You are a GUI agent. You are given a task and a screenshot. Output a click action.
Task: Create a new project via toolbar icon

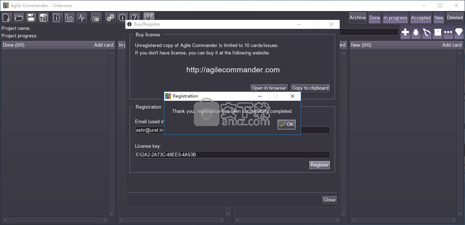pos(7,18)
